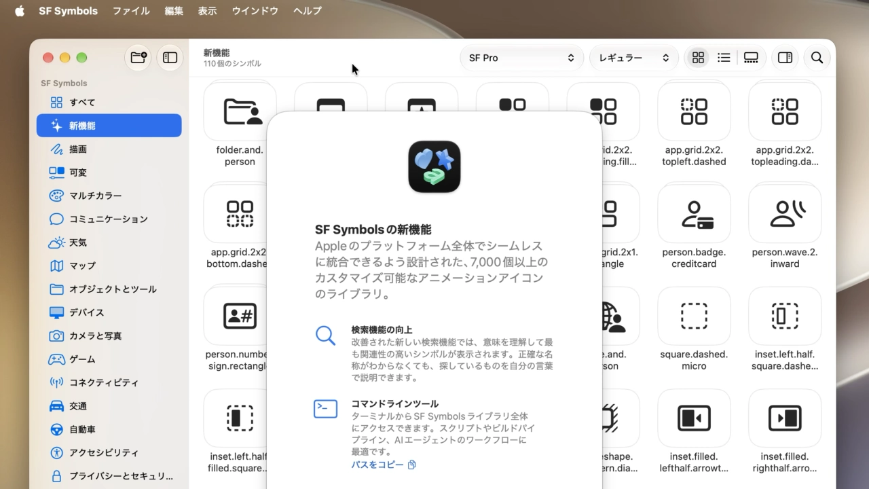This screenshot has width=869, height=489.
Task: Select 交通 category in sidebar
Action: tap(109, 405)
